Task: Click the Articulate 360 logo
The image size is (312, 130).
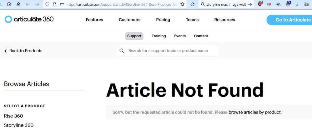Action: [x=29, y=19]
